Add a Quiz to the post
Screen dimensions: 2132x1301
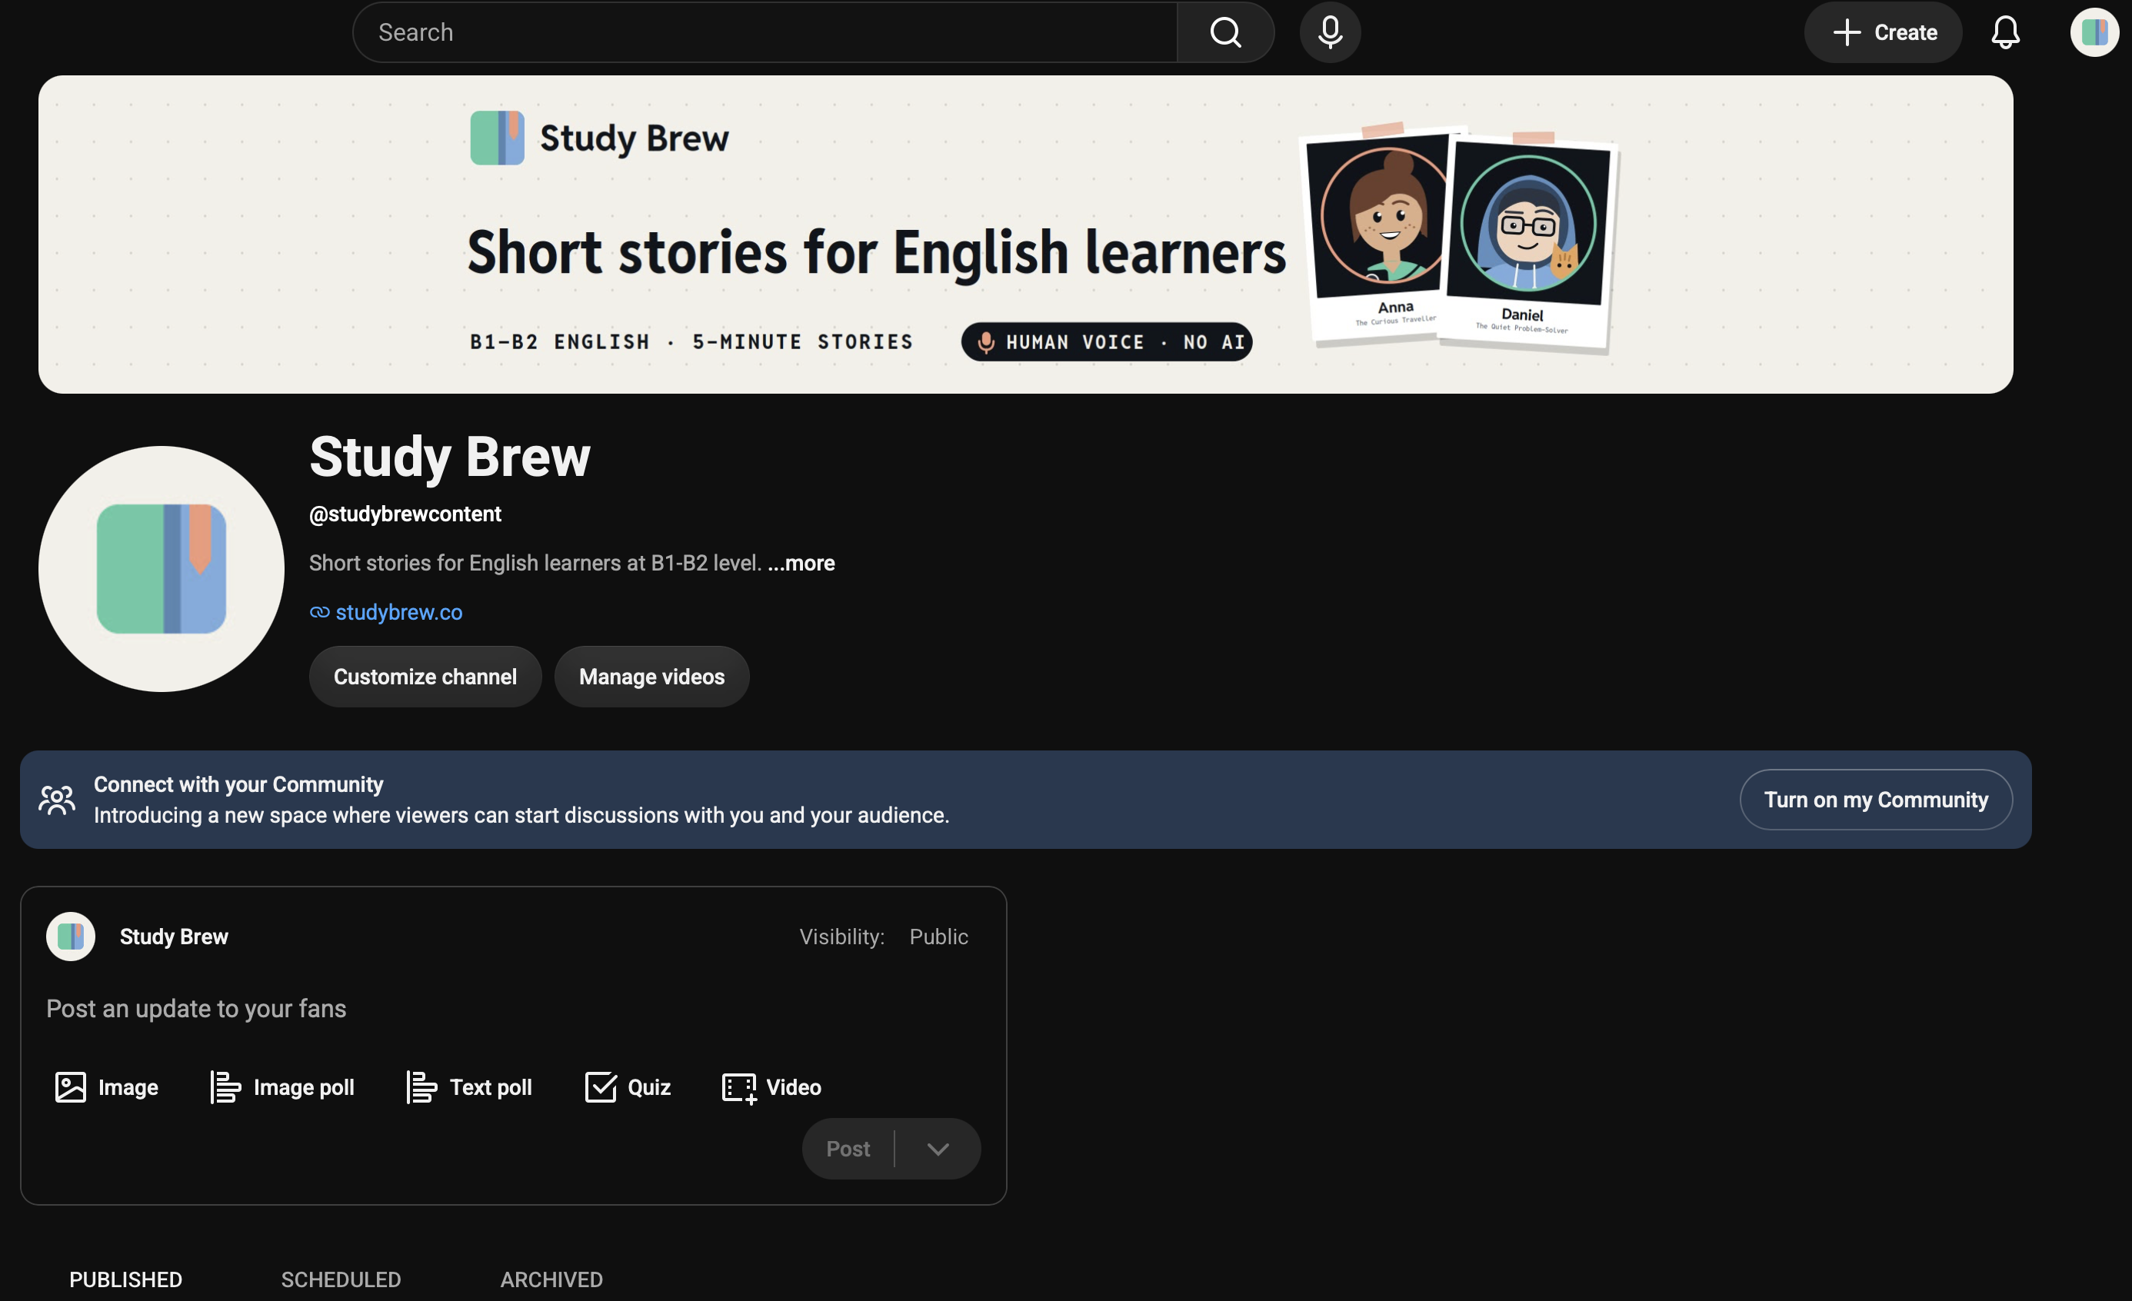(x=628, y=1086)
